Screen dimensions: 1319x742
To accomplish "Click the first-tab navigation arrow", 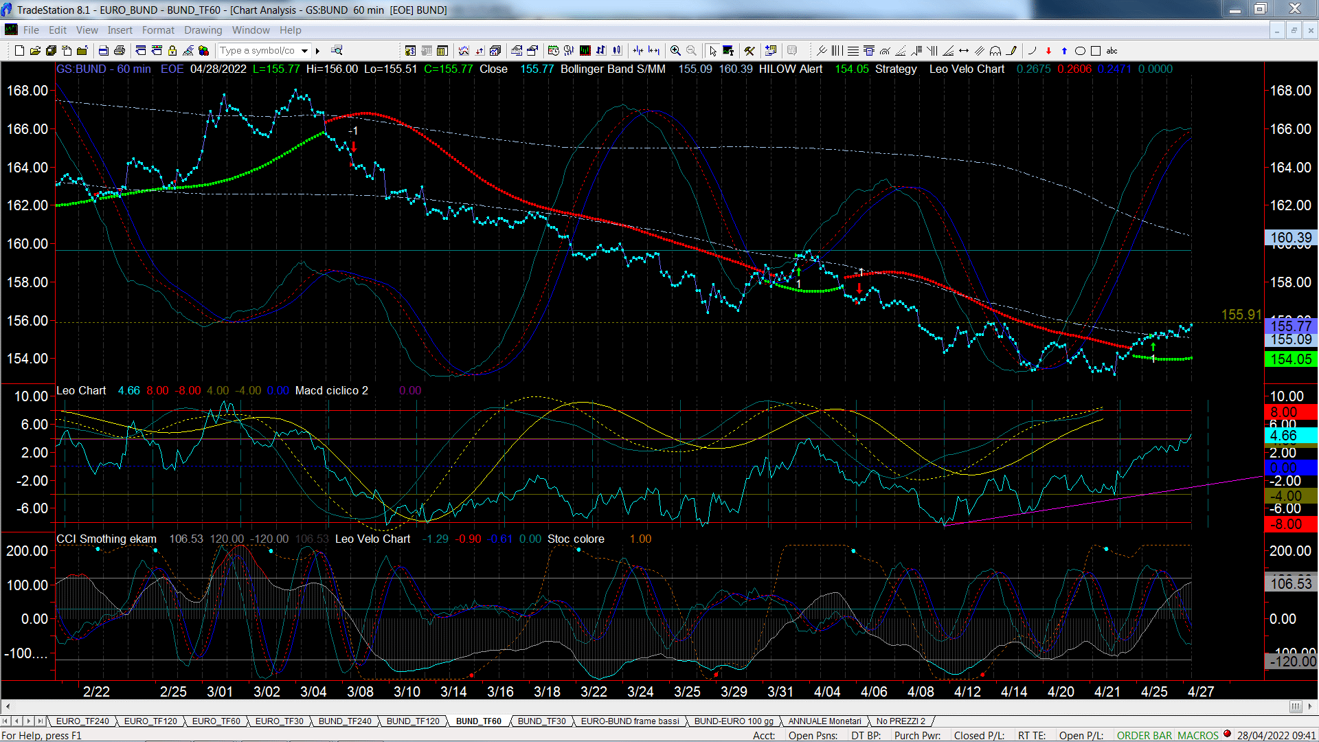I will click(5, 721).
